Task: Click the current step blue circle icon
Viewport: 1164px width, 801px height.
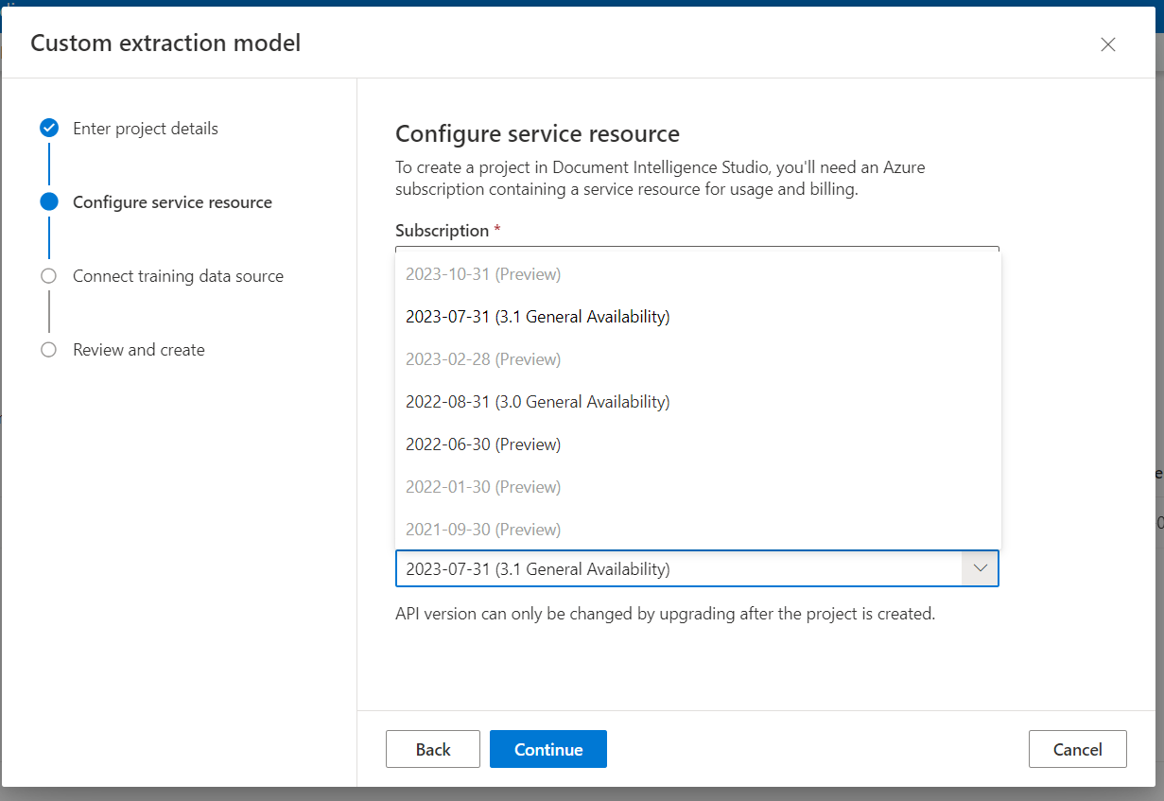Action: click(49, 201)
